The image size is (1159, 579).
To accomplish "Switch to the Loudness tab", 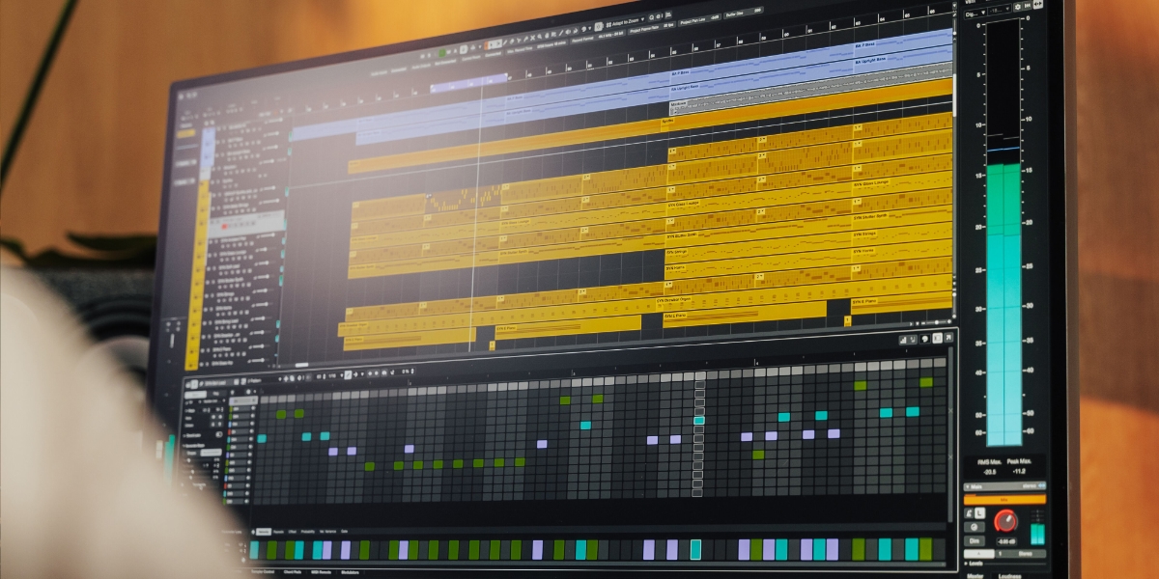I will [1010, 576].
